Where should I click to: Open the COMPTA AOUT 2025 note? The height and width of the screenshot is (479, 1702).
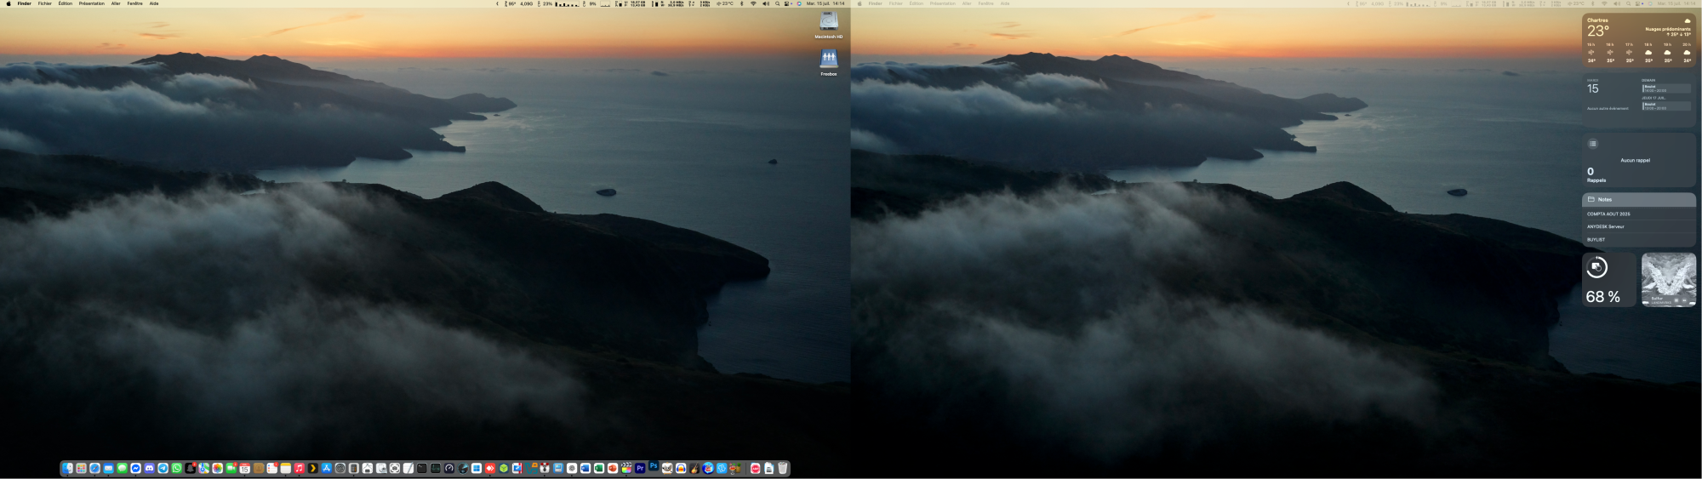pos(1639,214)
